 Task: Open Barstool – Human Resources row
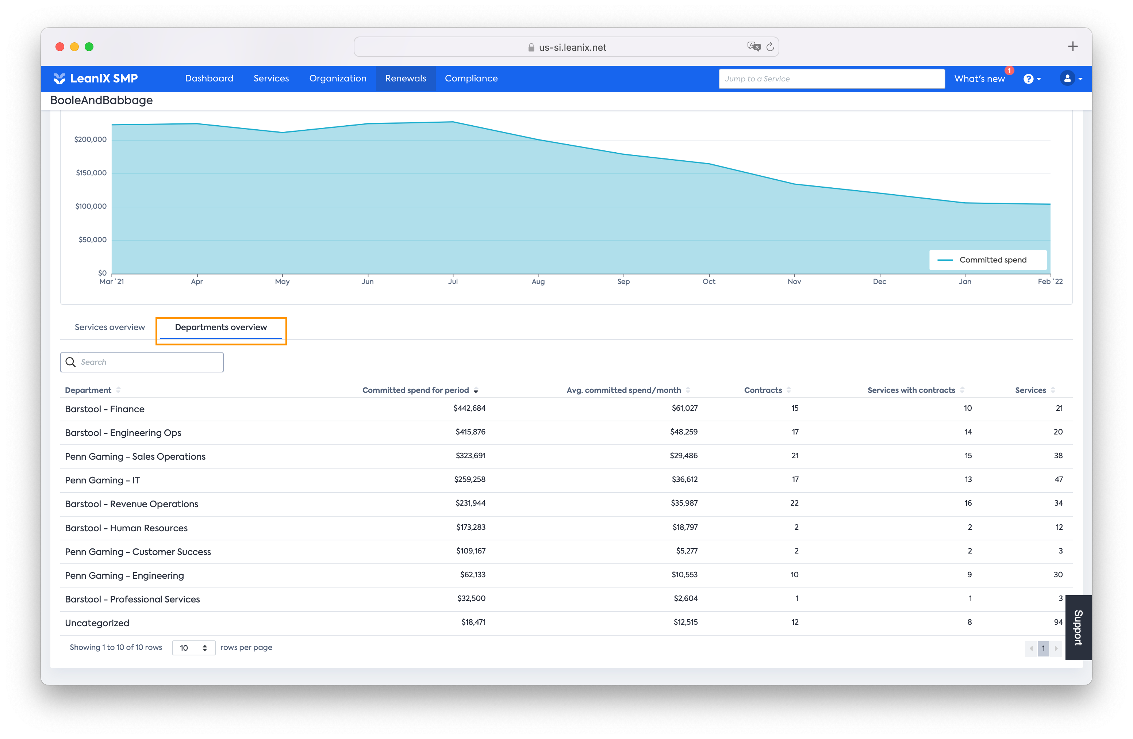tap(566, 528)
